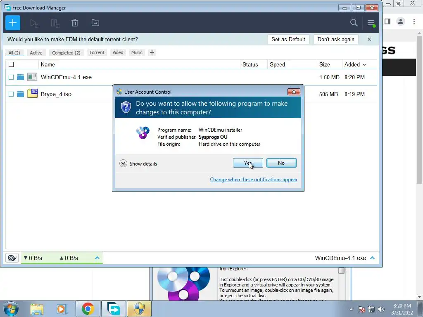Open clock showing 8:20 PM
The height and width of the screenshot is (317, 423).
(x=402, y=309)
